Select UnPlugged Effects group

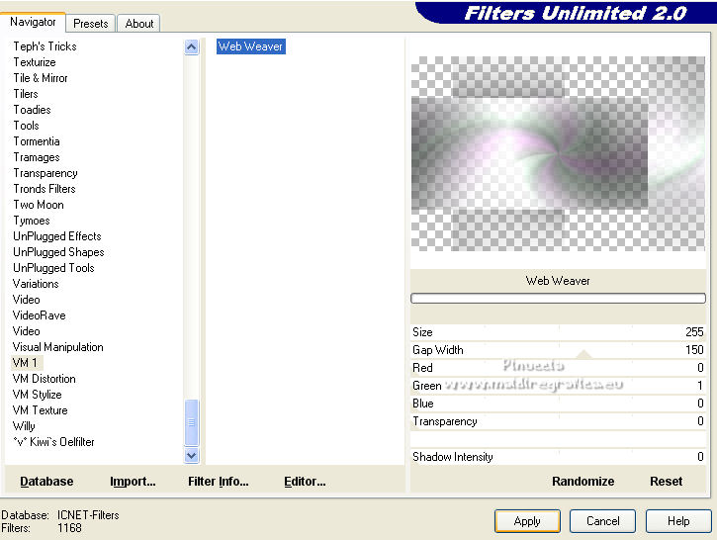point(57,236)
